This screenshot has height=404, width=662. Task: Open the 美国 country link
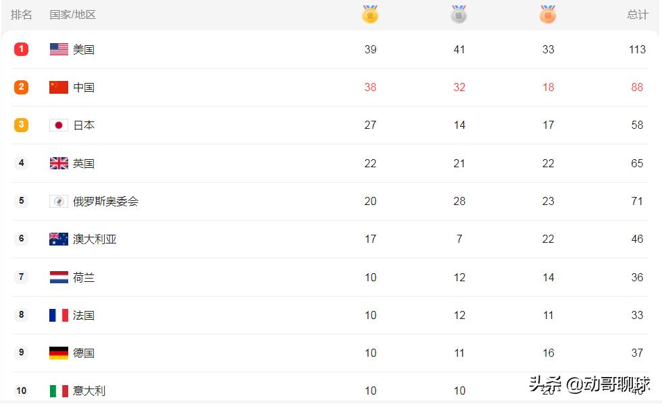tap(84, 49)
